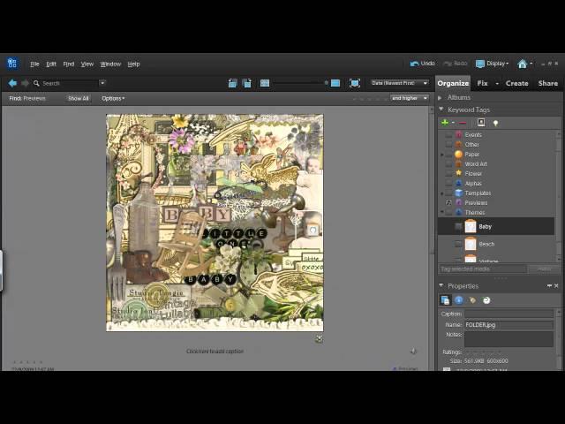Click the back navigation arrow
Screen dimensions: 565x424
12,83
